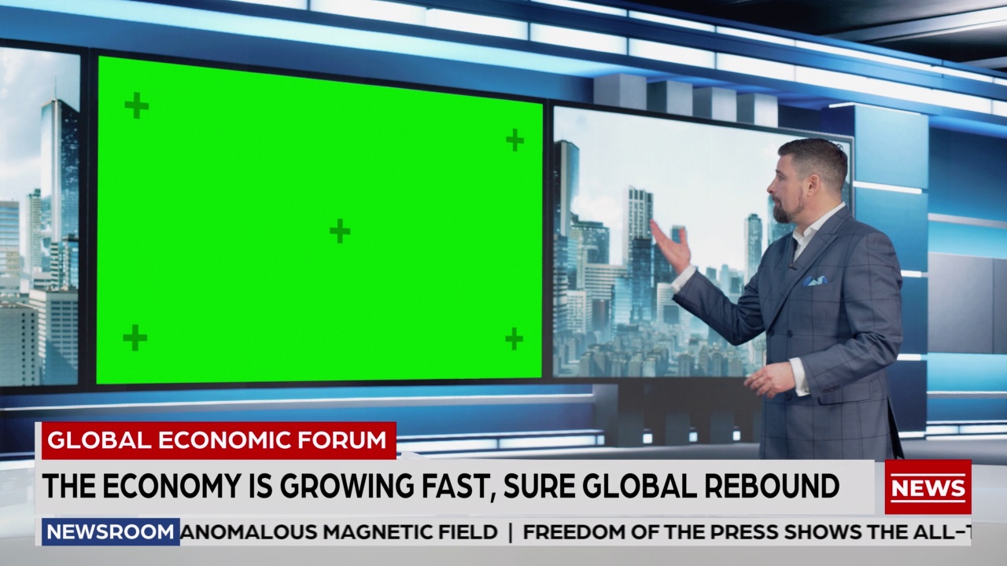The image size is (1007, 566).
Task: Click the center tracking cross on green screen
Action: point(340,231)
